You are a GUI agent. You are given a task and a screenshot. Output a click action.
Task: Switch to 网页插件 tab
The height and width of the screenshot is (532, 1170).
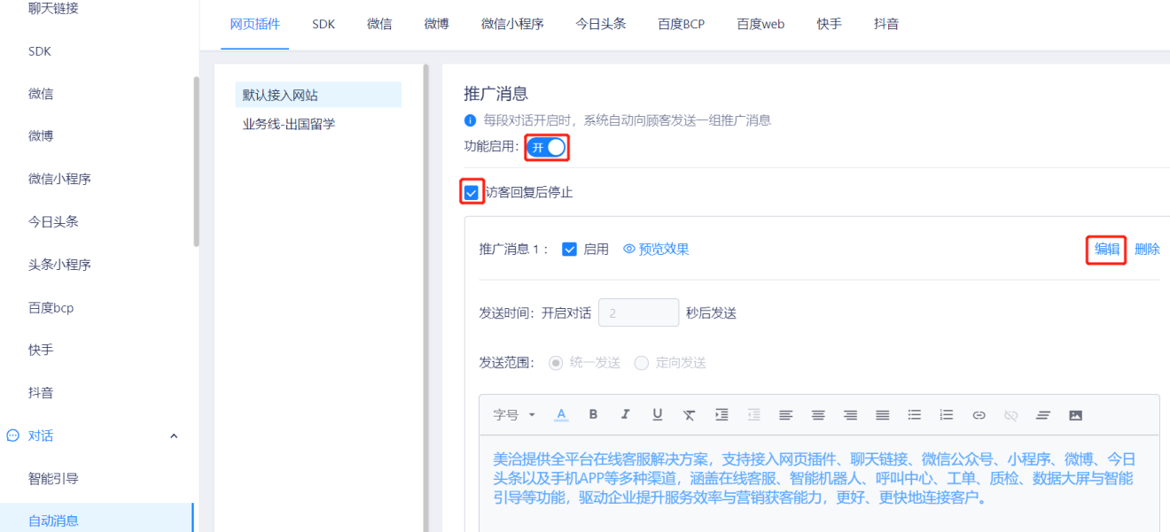pyautogui.click(x=254, y=24)
